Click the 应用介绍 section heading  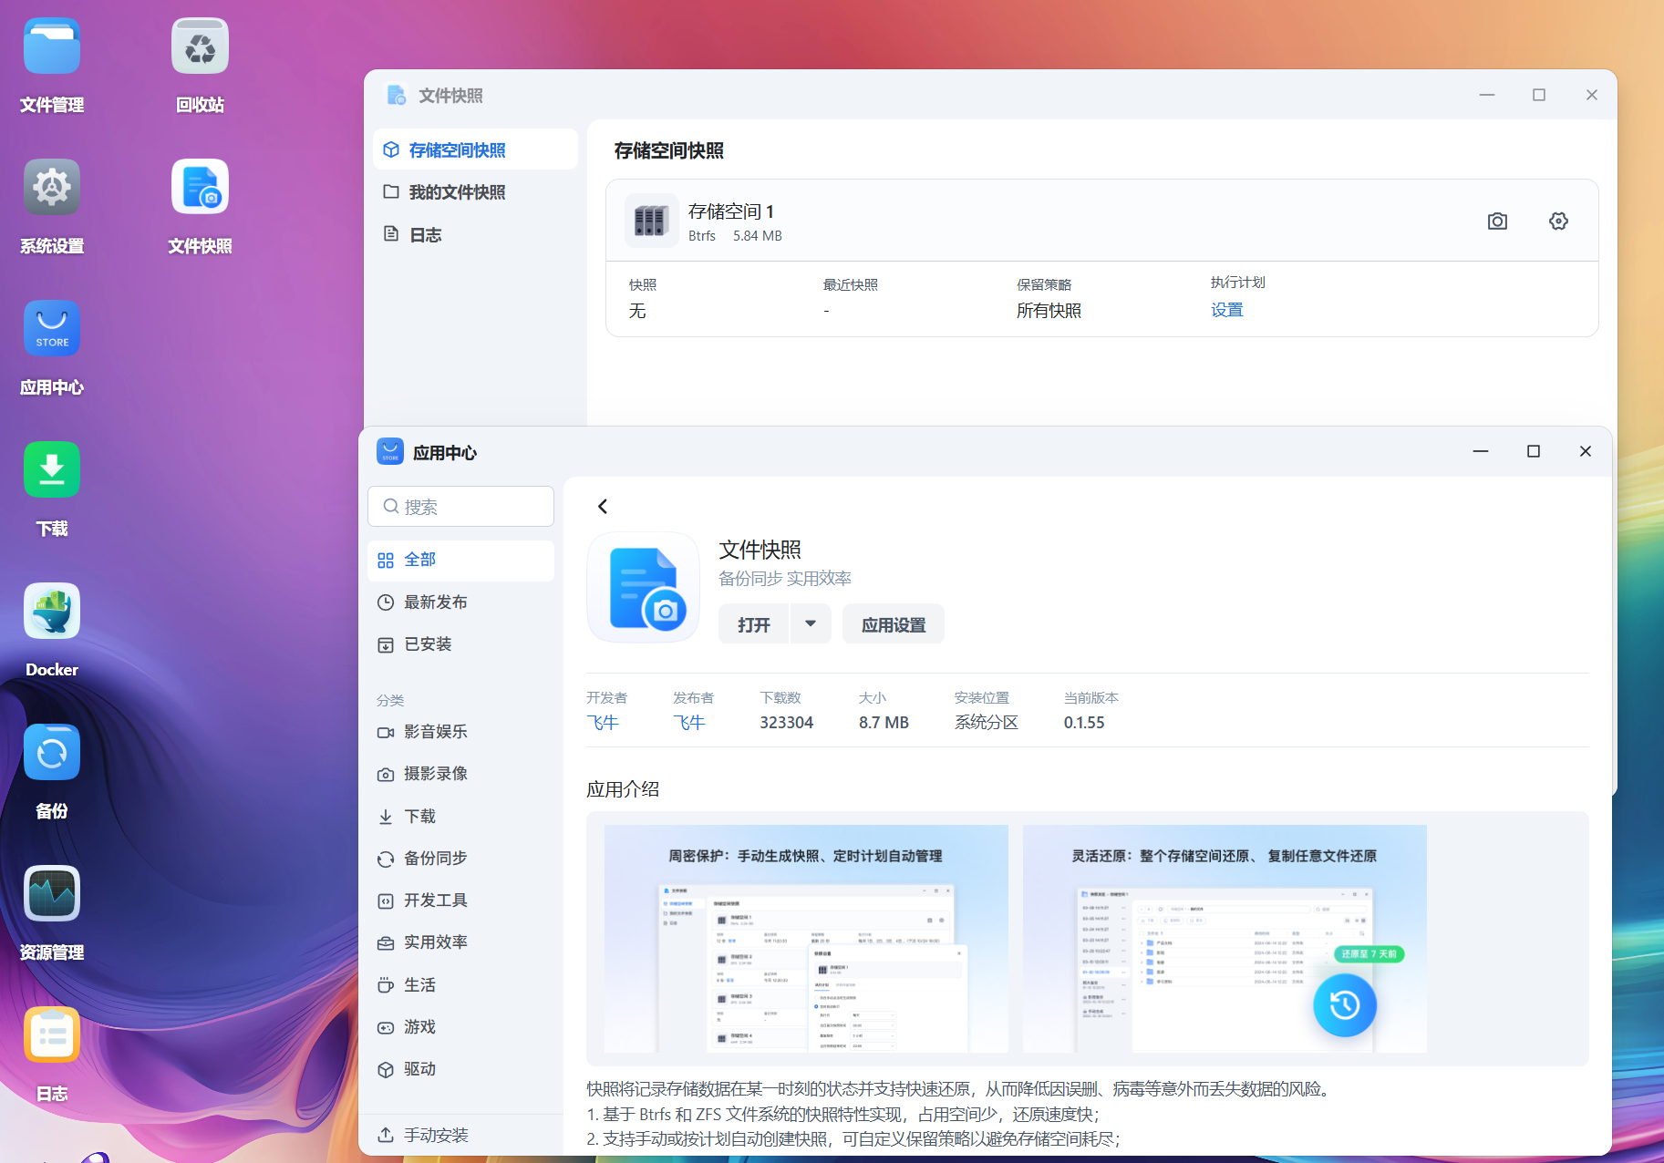(x=623, y=789)
